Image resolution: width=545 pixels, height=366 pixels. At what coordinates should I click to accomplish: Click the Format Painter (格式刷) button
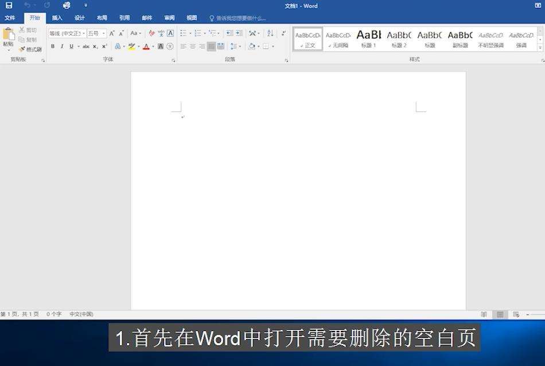click(30, 49)
